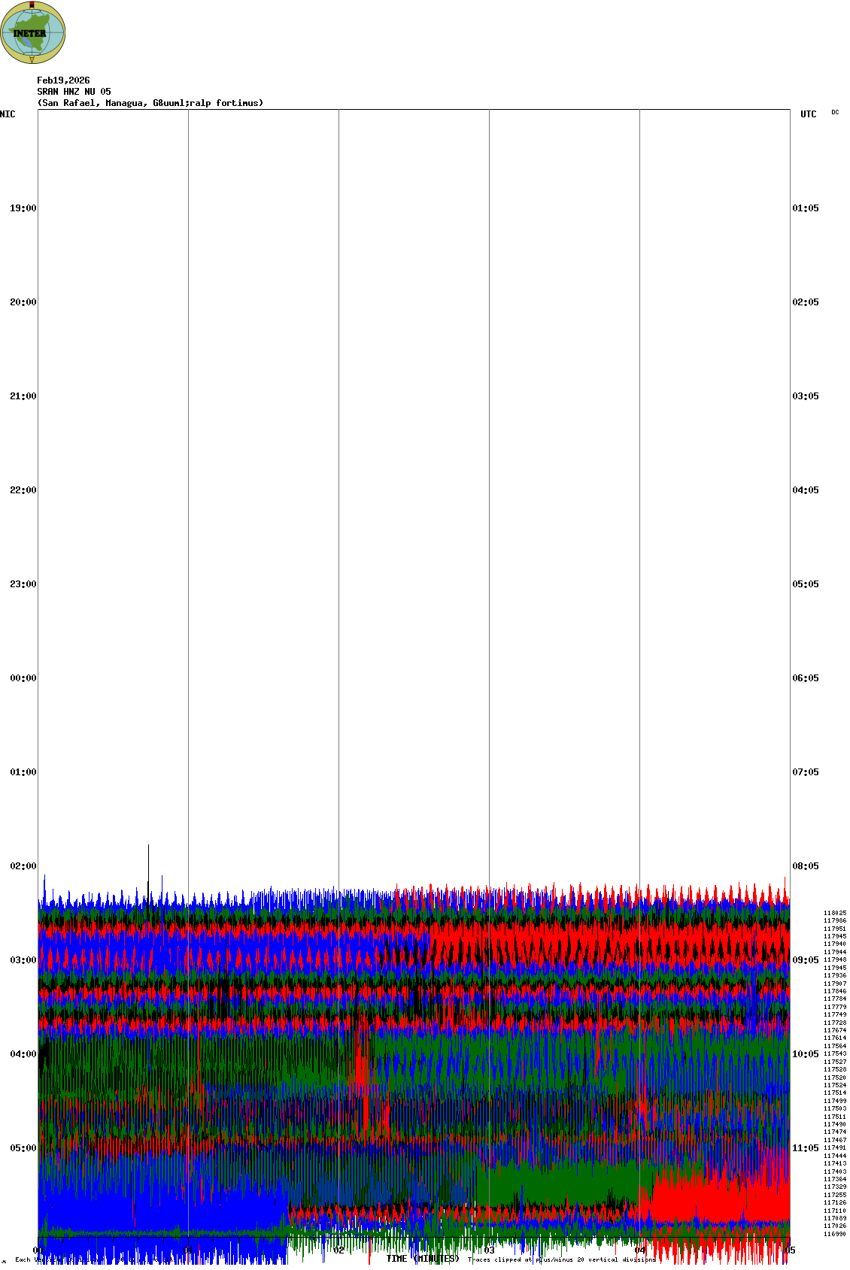Click the San Rafael, Managua location text
Screen dimensions: 850x1270
click(150, 103)
